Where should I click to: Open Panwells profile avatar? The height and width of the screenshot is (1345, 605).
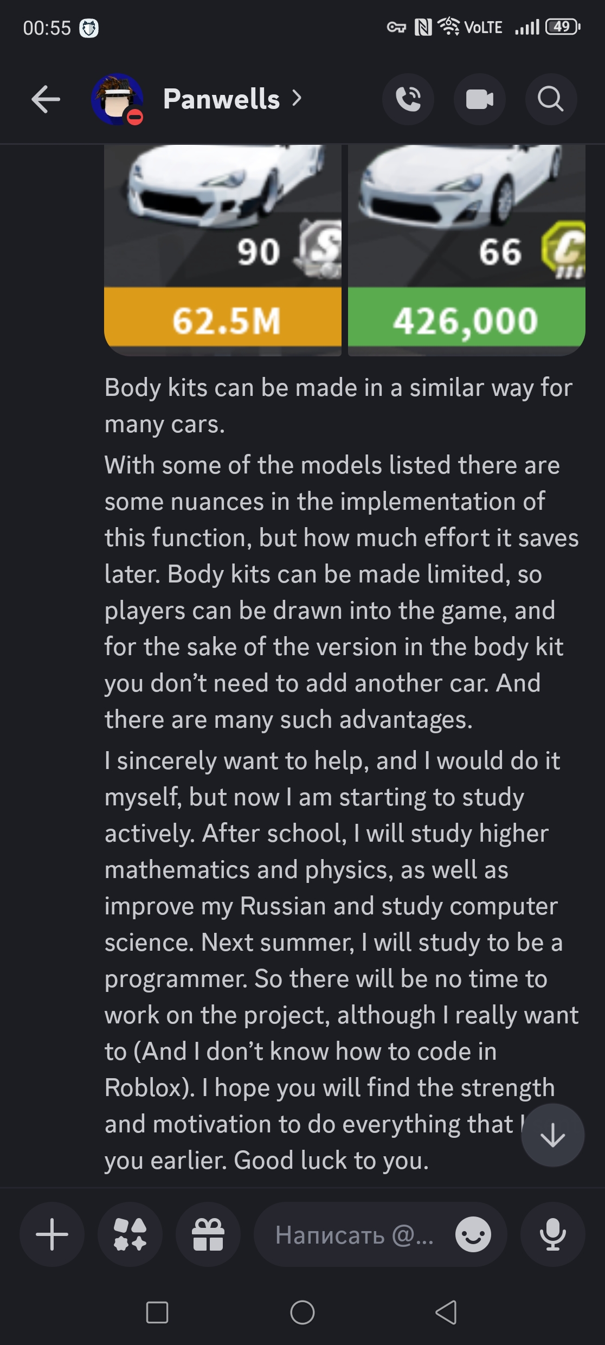pos(117,99)
